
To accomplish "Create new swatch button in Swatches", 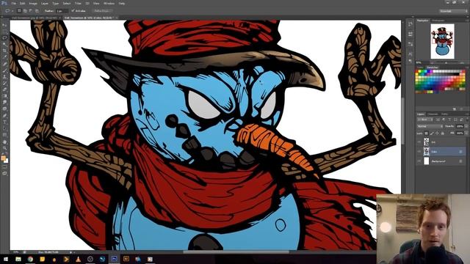I will pos(455,109).
